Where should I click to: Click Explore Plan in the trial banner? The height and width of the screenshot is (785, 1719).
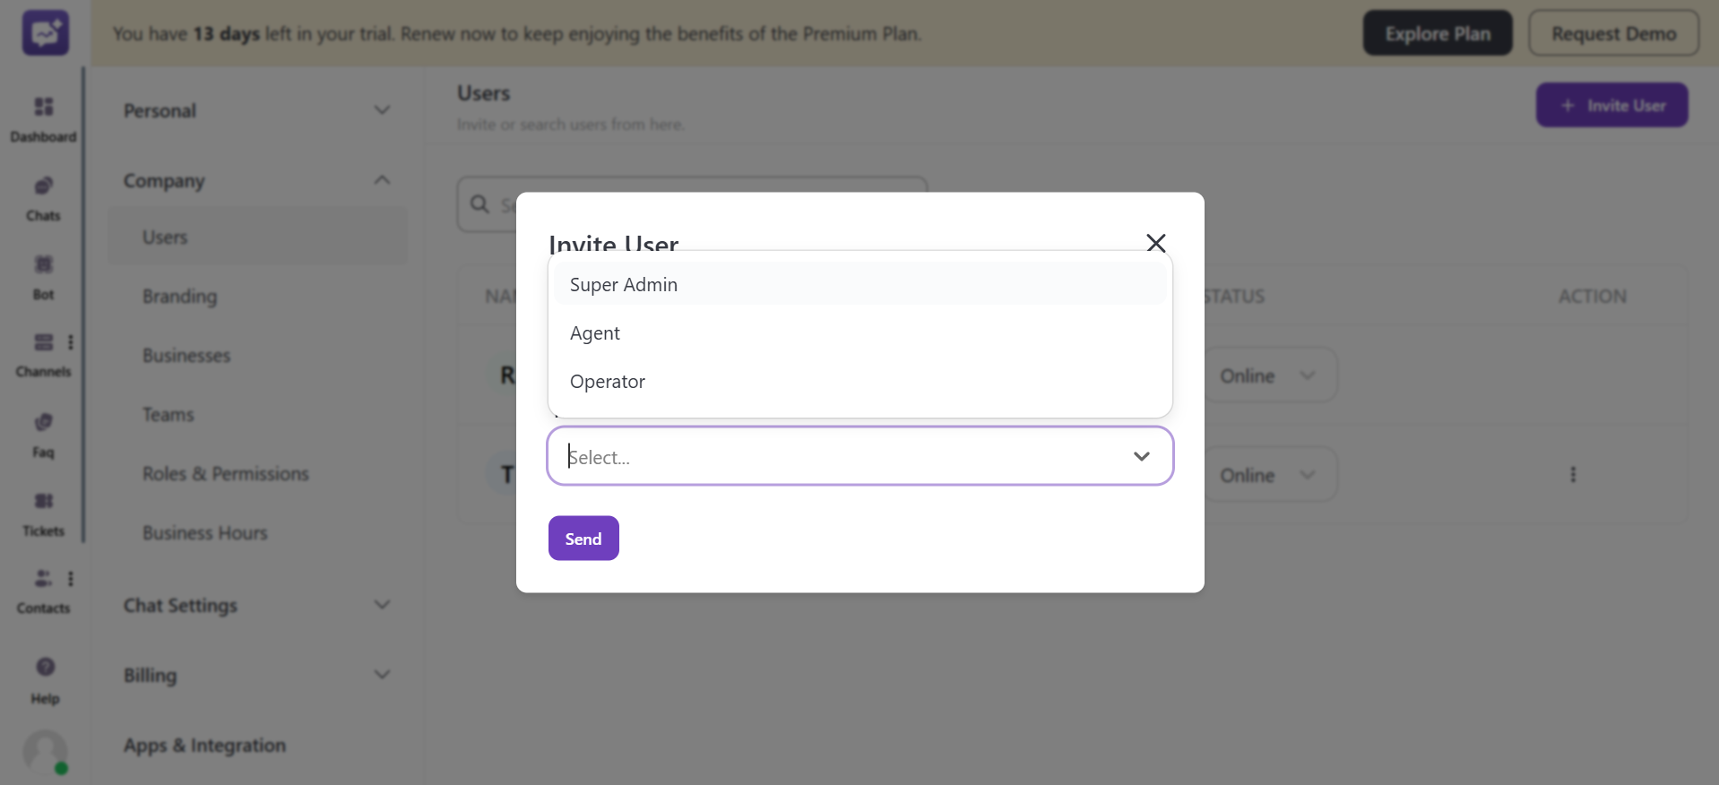[x=1437, y=32]
